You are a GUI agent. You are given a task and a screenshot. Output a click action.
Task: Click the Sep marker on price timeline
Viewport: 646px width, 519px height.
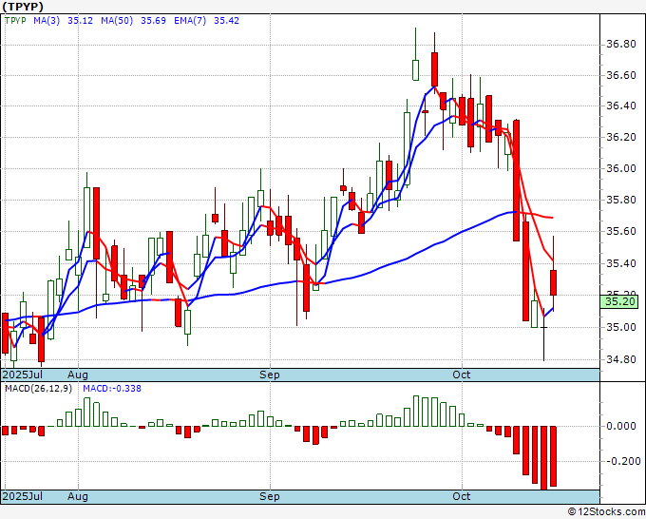tap(270, 375)
